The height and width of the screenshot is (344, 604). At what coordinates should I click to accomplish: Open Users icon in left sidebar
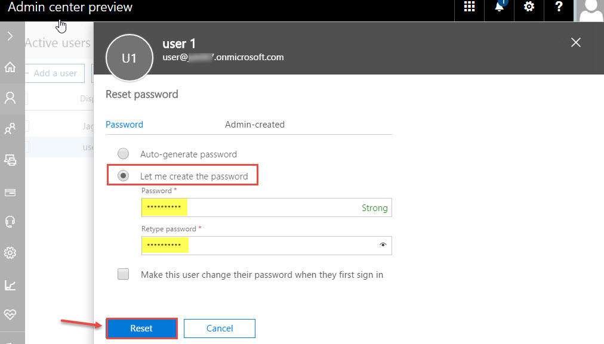pos(10,98)
